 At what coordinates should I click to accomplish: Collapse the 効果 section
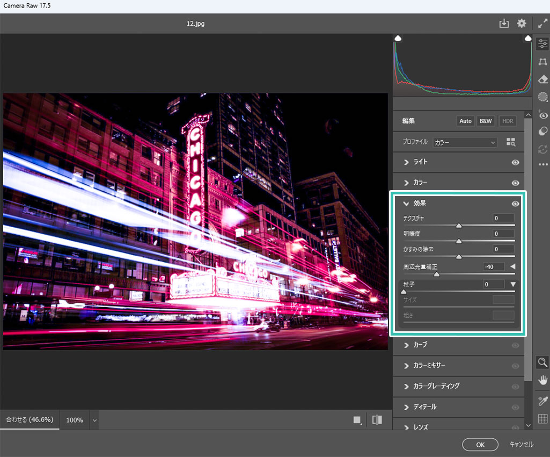(407, 204)
